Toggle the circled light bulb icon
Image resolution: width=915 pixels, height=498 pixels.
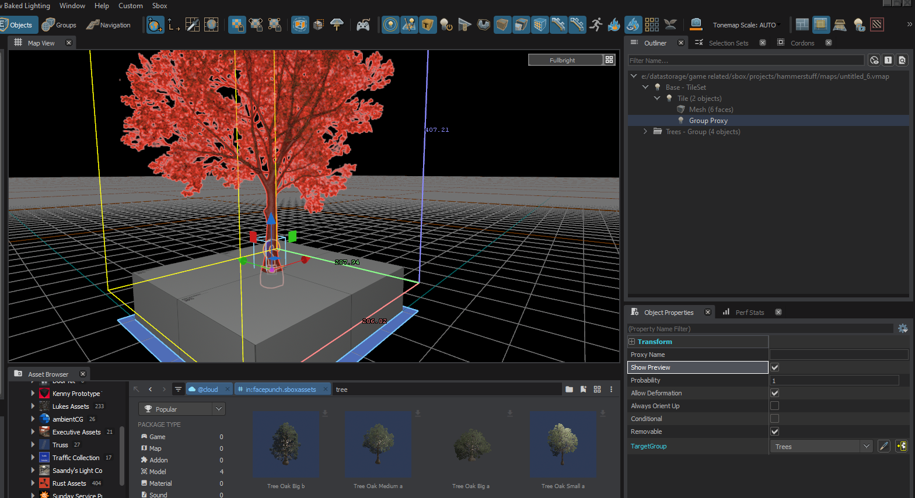[x=390, y=24]
